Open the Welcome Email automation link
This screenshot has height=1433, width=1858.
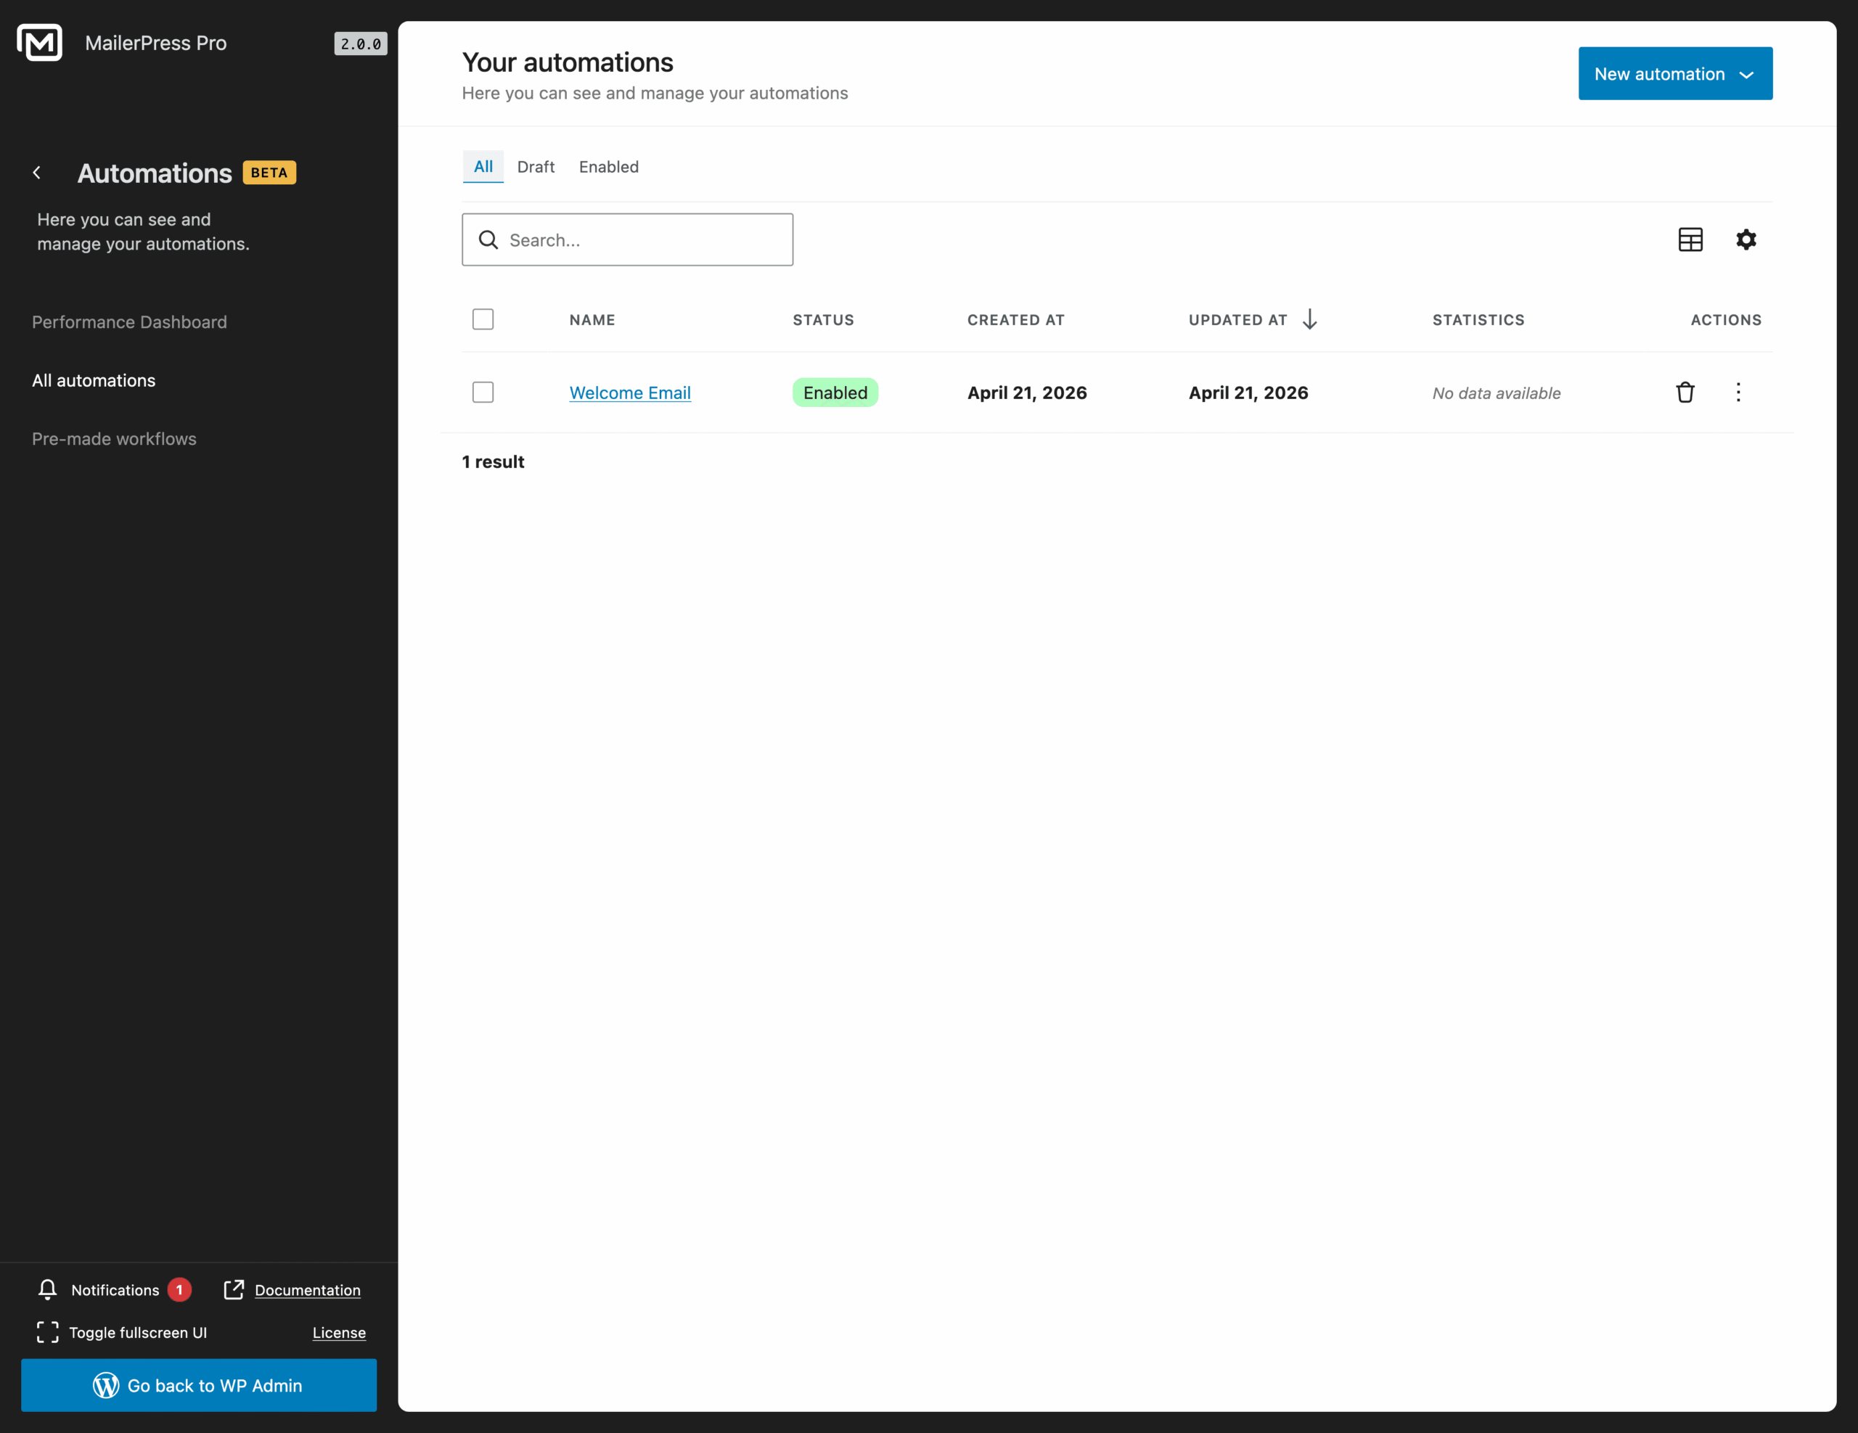pyautogui.click(x=629, y=392)
